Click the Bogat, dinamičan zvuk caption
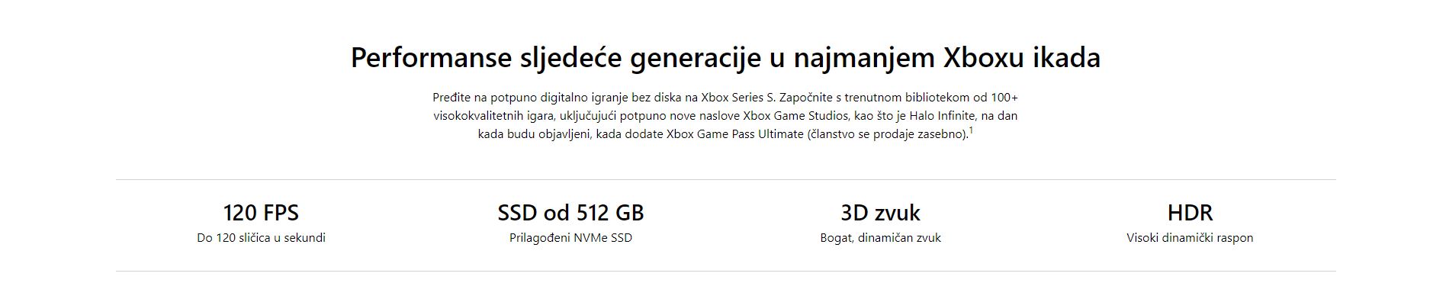The height and width of the screenshot is (299, 1446). [880, 238]
